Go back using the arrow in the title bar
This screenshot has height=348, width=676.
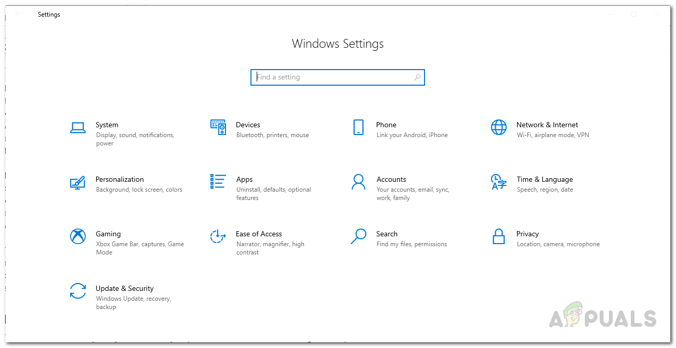tap(18, 14)
